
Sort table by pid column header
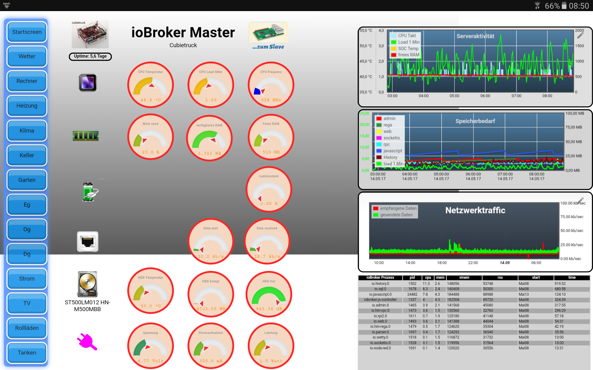pos(412,277)
